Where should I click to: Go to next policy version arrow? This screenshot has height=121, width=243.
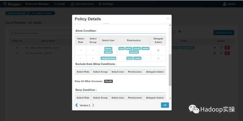click(x=93, y=105)
